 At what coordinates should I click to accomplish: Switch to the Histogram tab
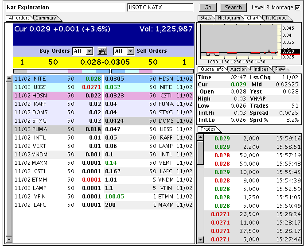click(229, 18)
